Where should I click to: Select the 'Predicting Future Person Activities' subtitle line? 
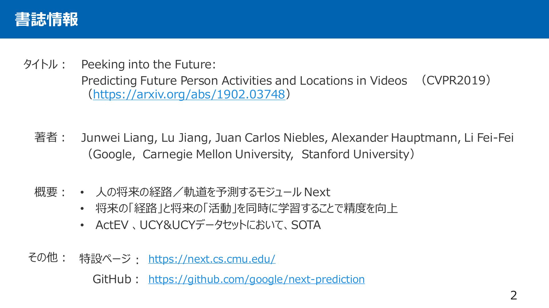tap(244, 81)
